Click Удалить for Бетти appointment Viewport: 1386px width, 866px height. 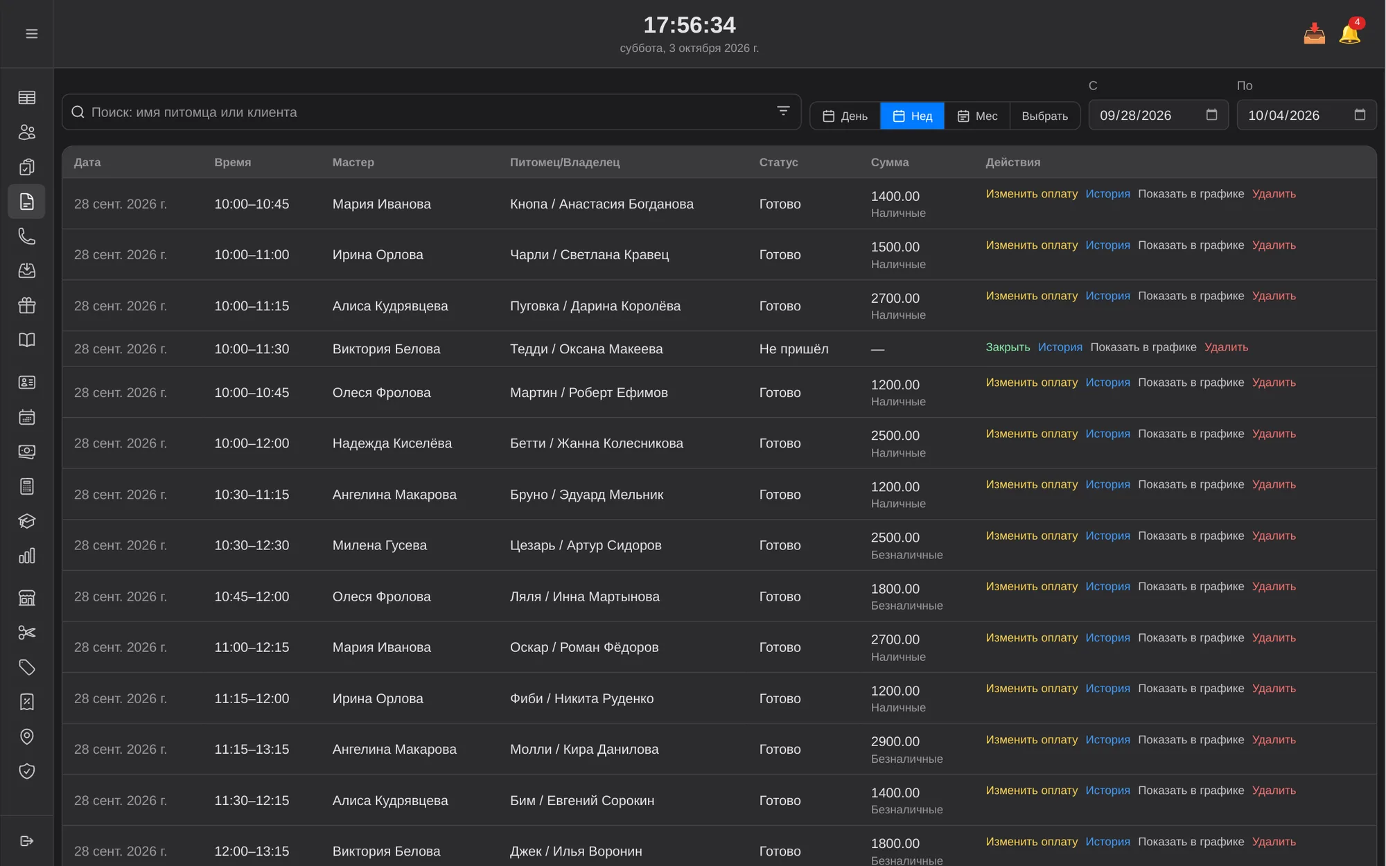(x=1274, y=434)
